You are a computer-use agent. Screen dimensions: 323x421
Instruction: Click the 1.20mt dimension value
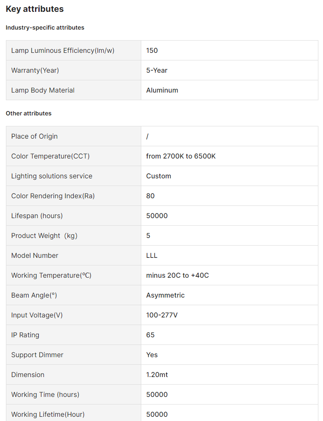[157, 375]
